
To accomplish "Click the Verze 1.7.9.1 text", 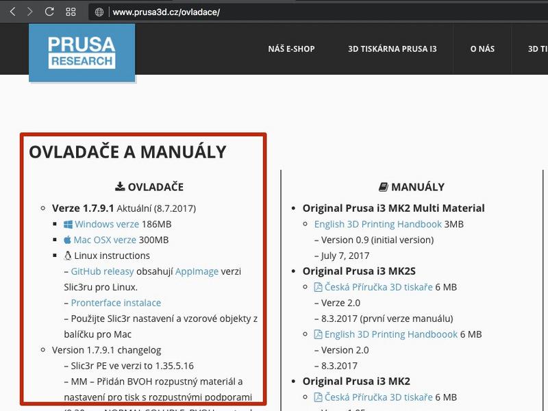I will point(83,208).
